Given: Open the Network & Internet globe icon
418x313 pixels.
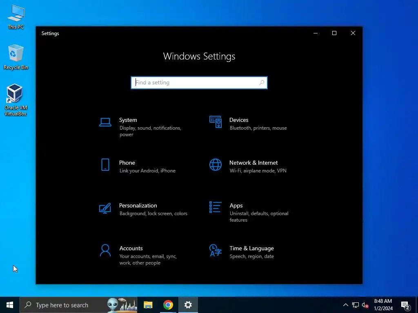Looking at the screenshot, I should (216, 165).
